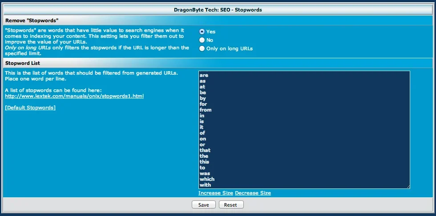The image size is (436, 216).
Task: Click the word 'that' in stopword list
Action: pyautogui.click(x=205, y=150)
